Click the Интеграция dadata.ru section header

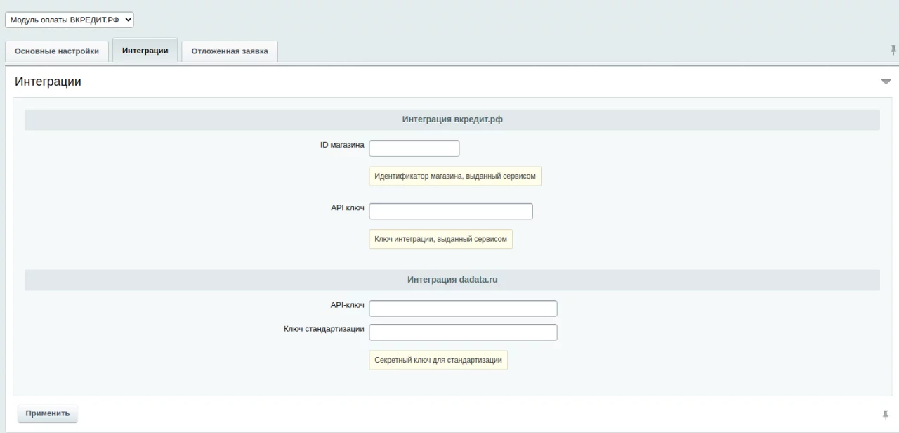(x=452, y=280)
